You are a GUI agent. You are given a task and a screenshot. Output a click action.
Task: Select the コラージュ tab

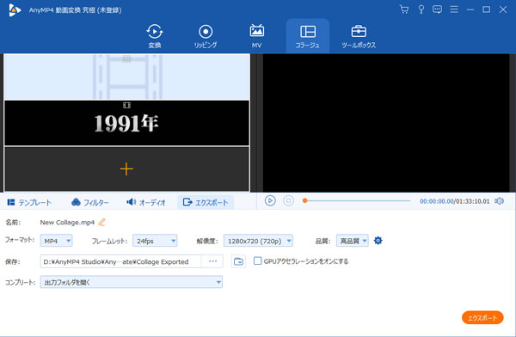pos(307,36)
